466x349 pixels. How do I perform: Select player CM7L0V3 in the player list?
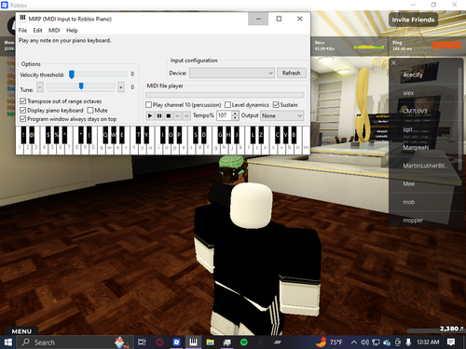pyautogui.click(x=415, y=111)
